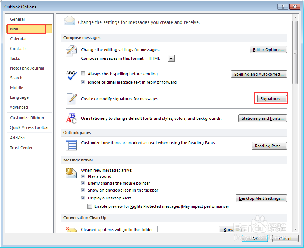This screenshot has height=248, width=304.
Task: Click the ABC spelling check icon
Action: [71, 75]
